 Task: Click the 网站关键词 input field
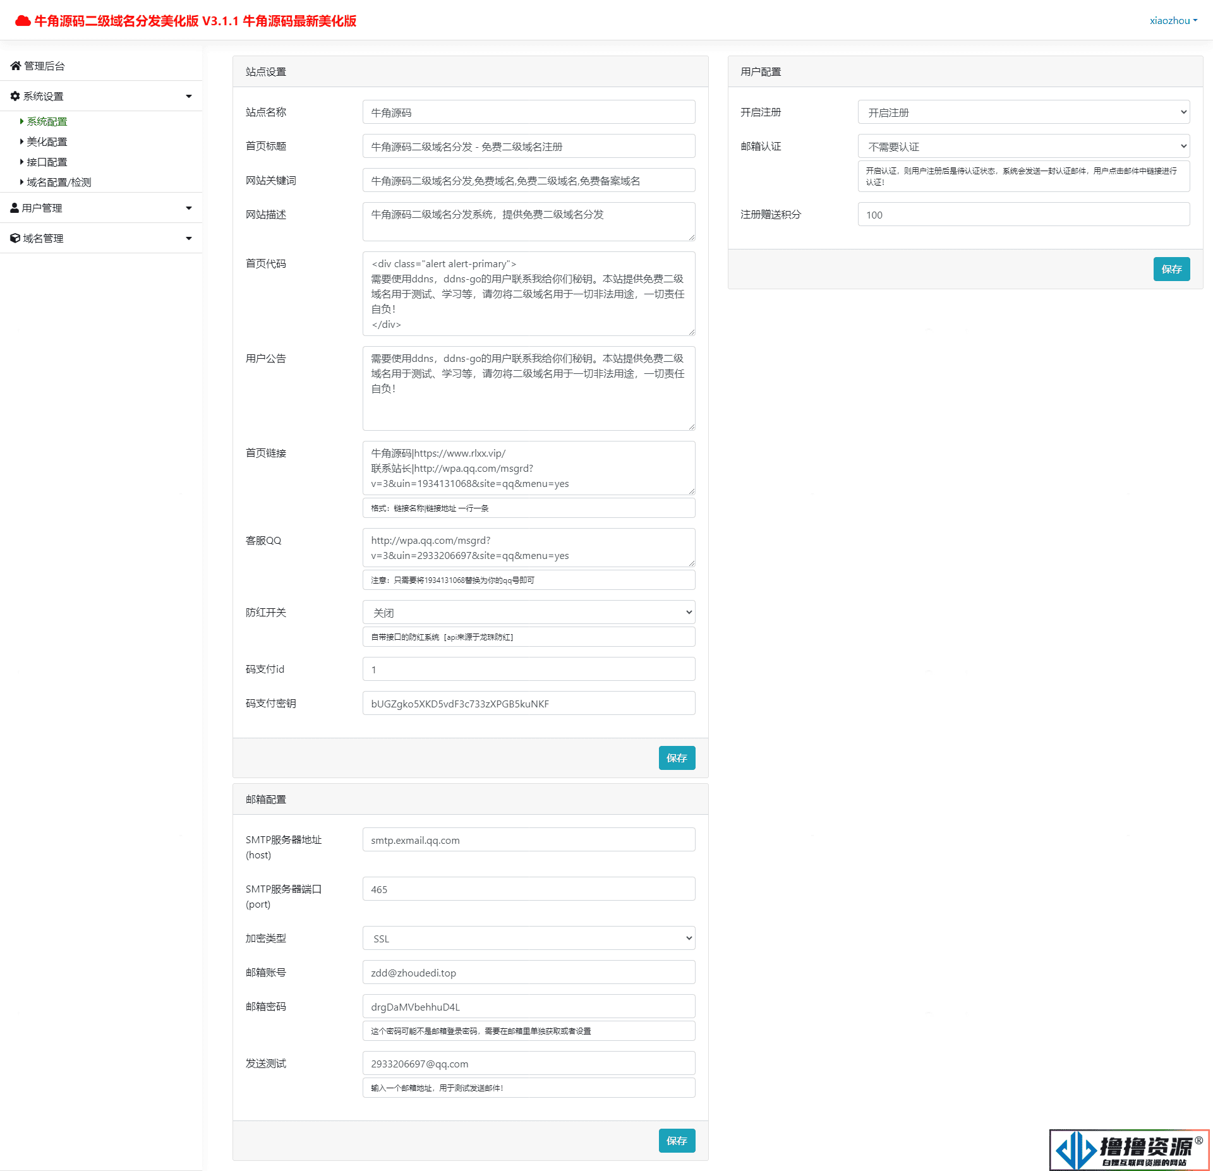pyautogui.click(x=529, y=180)
